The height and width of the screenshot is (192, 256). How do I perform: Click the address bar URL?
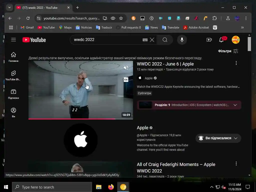71,18
